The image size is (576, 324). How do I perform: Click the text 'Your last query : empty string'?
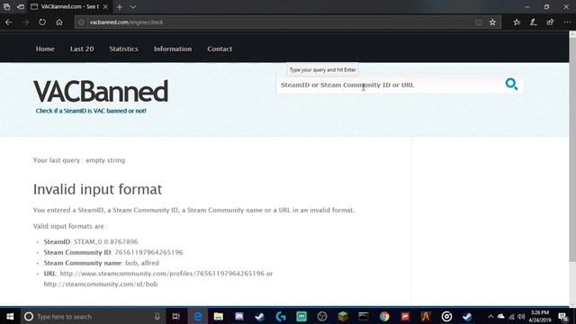[x=79, y=160]
